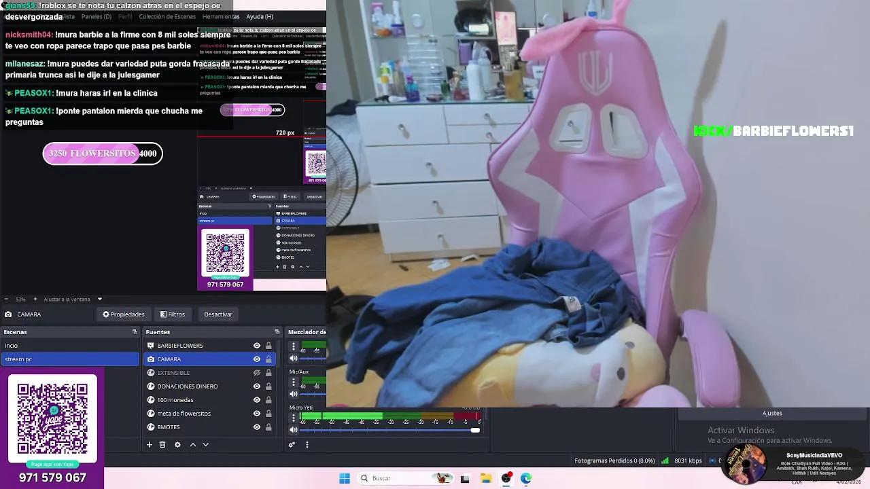Mute the Micro Yeti speaker icon
The height and width of the screenshot is (489, 870).
[x=294, y=430]
